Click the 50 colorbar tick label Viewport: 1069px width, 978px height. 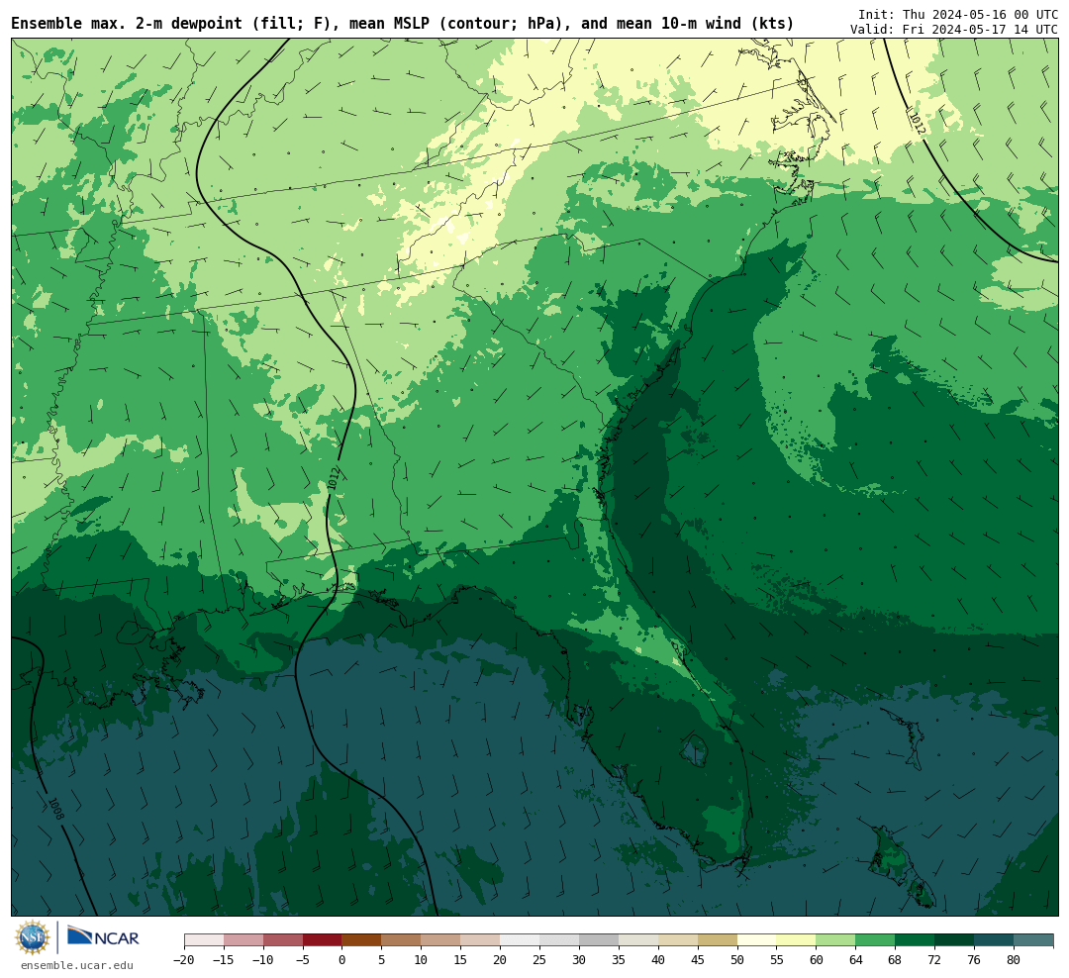pyautogui.click(x=737, y=960)
